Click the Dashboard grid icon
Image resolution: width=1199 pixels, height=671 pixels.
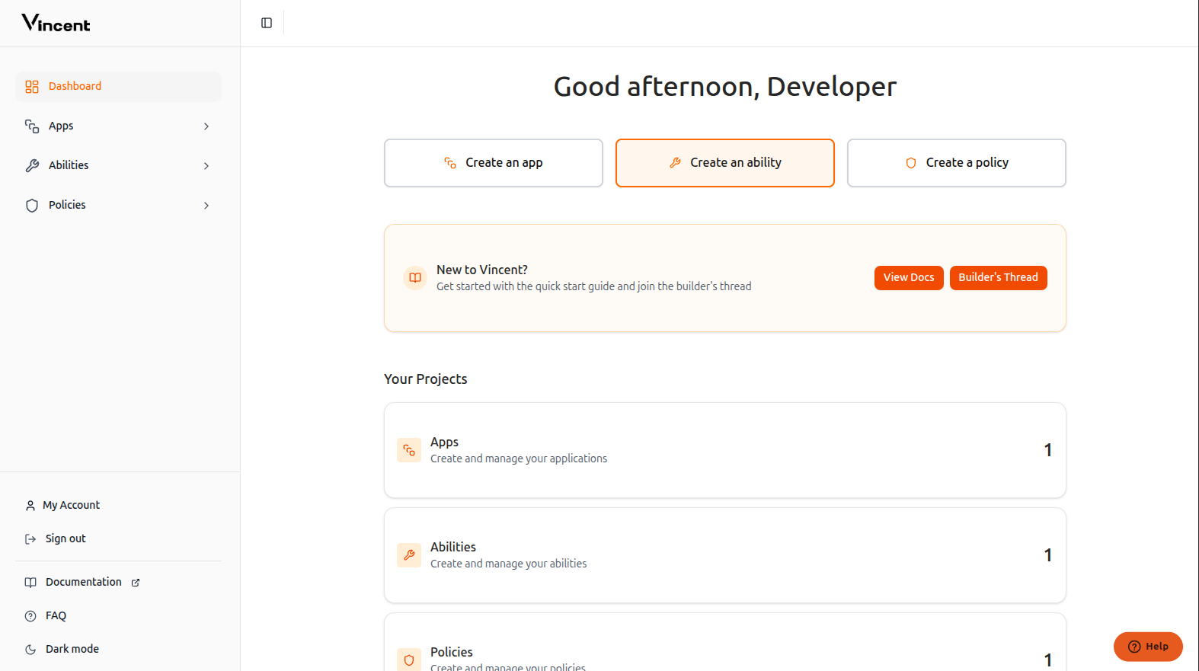[32, 87]
